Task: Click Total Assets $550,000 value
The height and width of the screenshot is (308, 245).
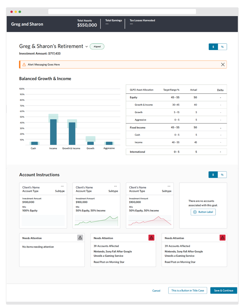Action: coord(87,25)
